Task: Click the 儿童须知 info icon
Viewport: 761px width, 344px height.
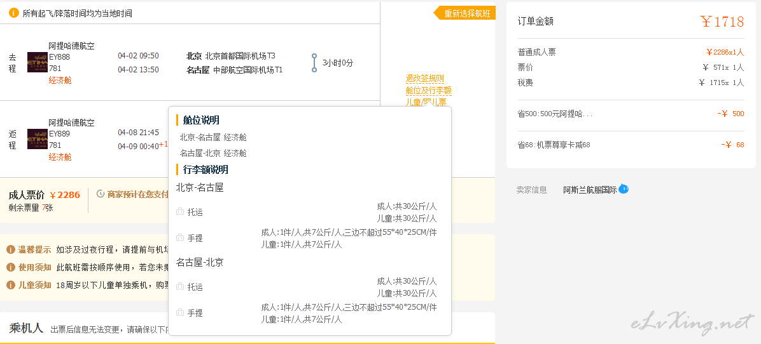Action: point(11,285)
